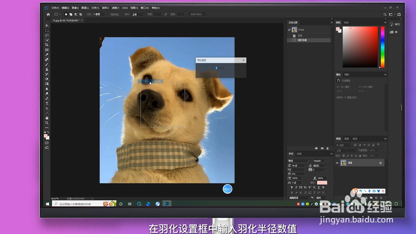Switch to the 色板 swatches tab
This screenshot has height=234, width=416.
346,23
